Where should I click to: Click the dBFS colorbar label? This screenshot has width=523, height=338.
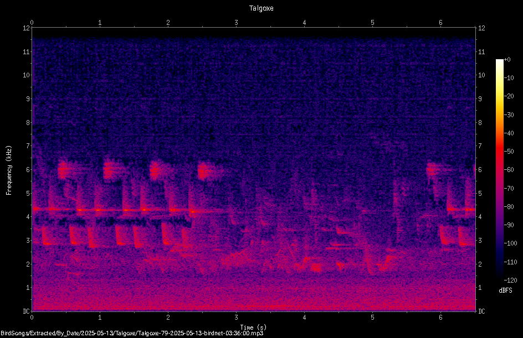tap(505, 290)
